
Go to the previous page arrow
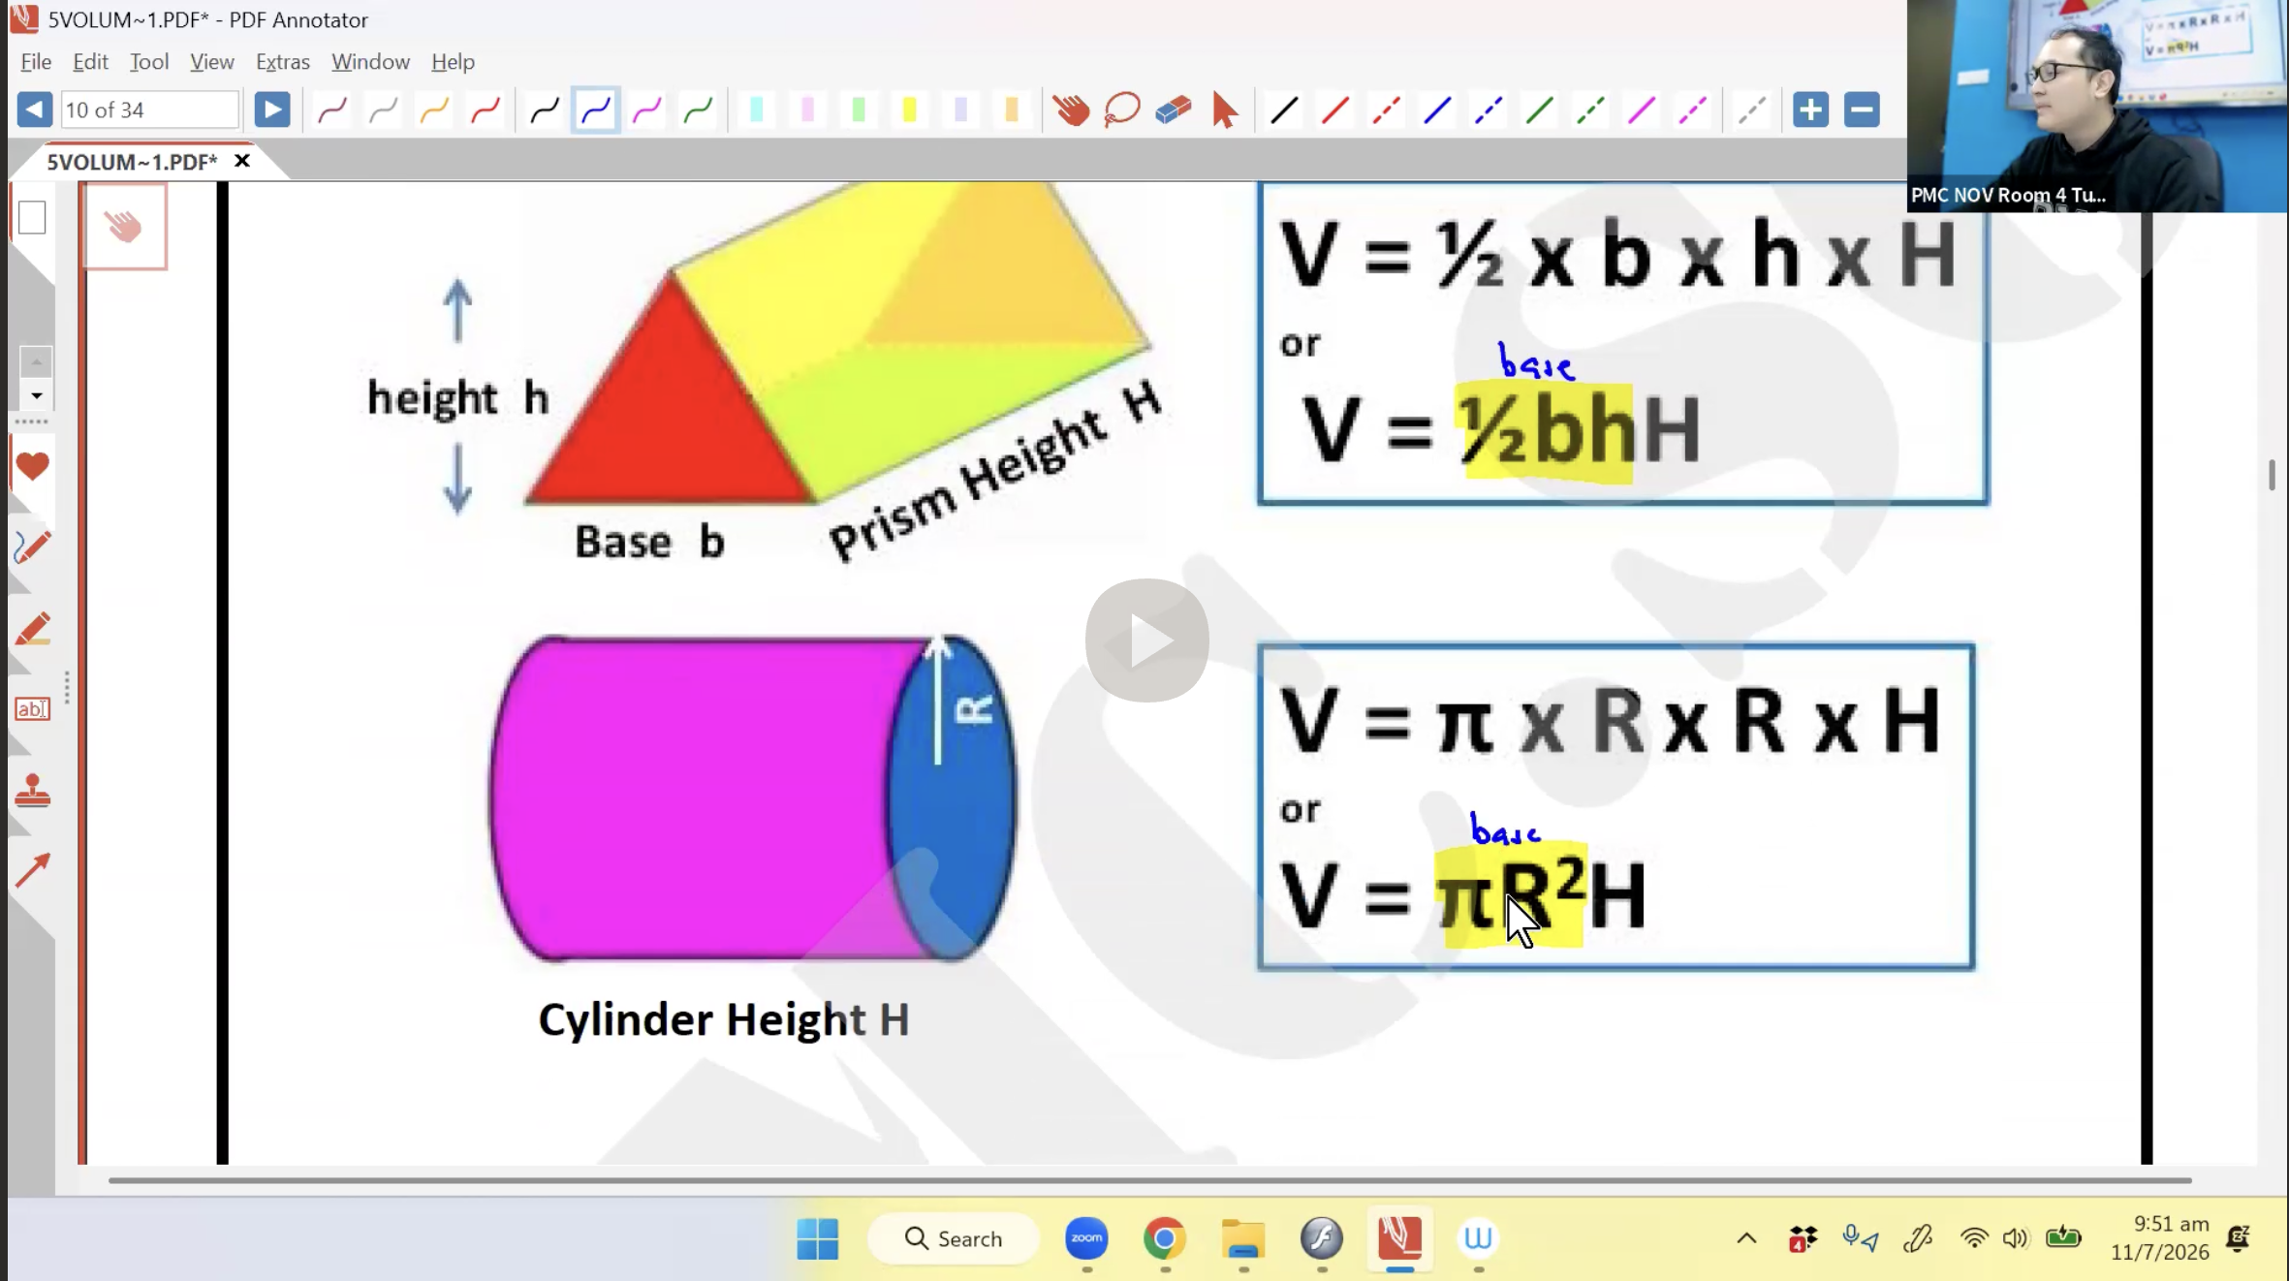[x=34, y=109]
